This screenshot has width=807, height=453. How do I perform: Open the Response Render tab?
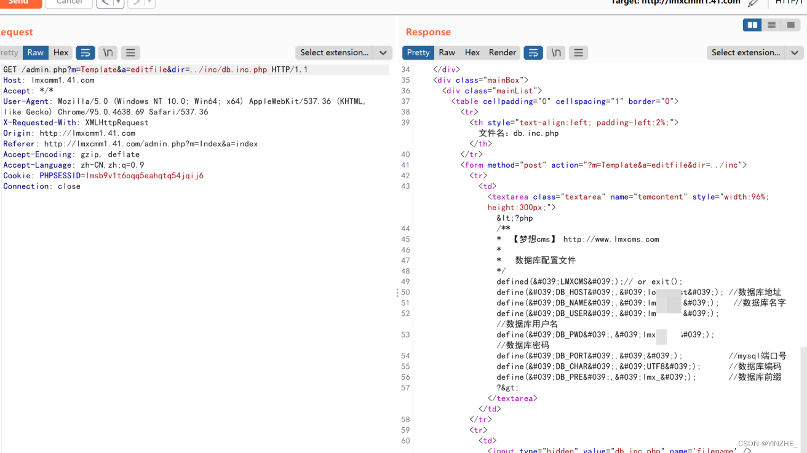(x=503, y=53)
